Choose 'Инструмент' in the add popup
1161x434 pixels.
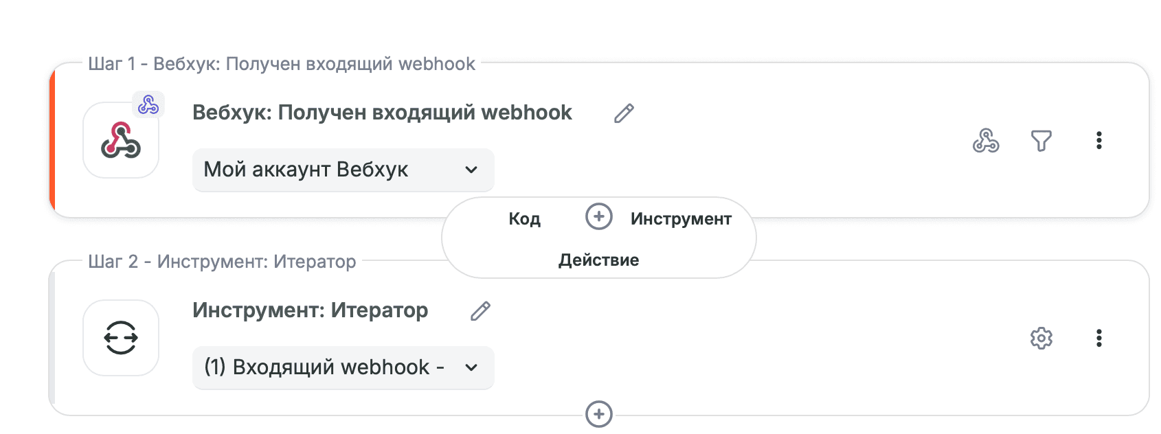(681, 218)
